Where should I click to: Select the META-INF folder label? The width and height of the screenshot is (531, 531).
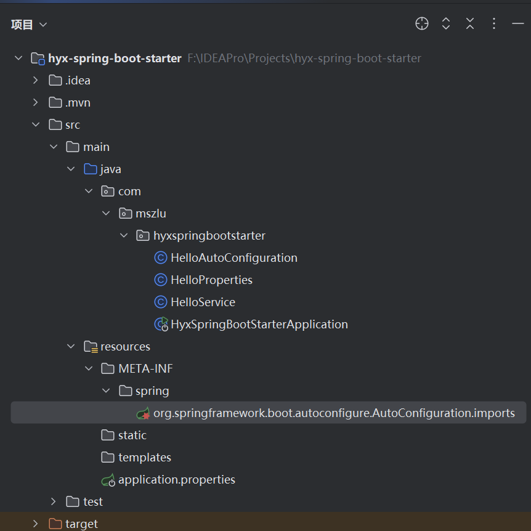click(145, 368)
